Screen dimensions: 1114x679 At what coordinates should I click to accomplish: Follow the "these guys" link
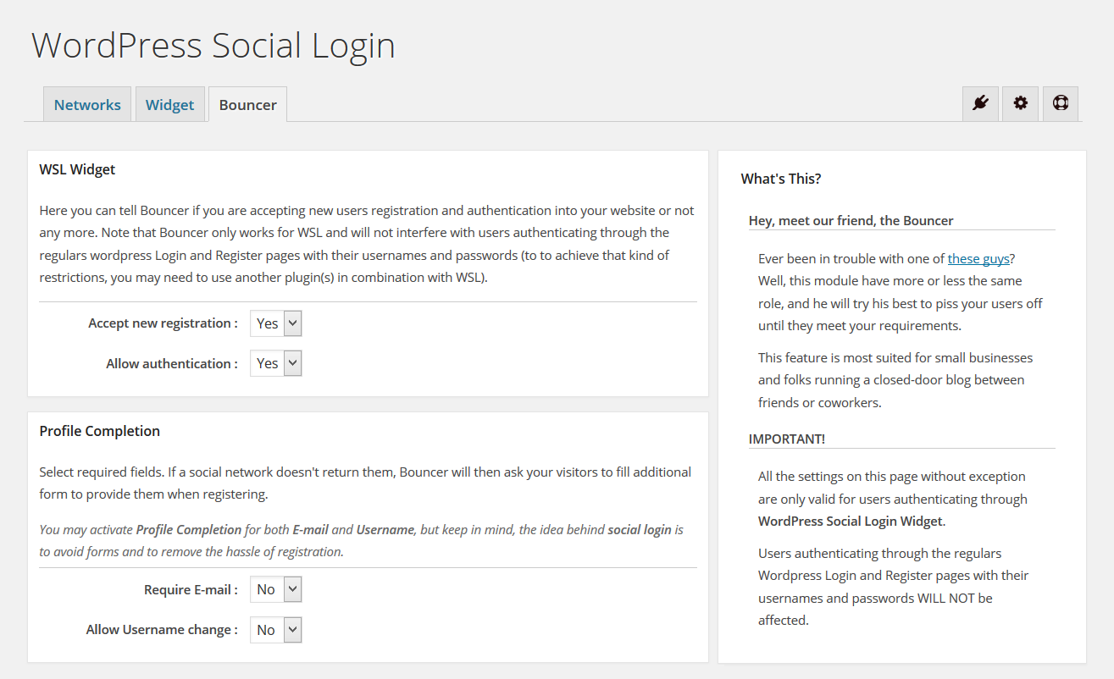pyautogui.click(x=978, y=258)
